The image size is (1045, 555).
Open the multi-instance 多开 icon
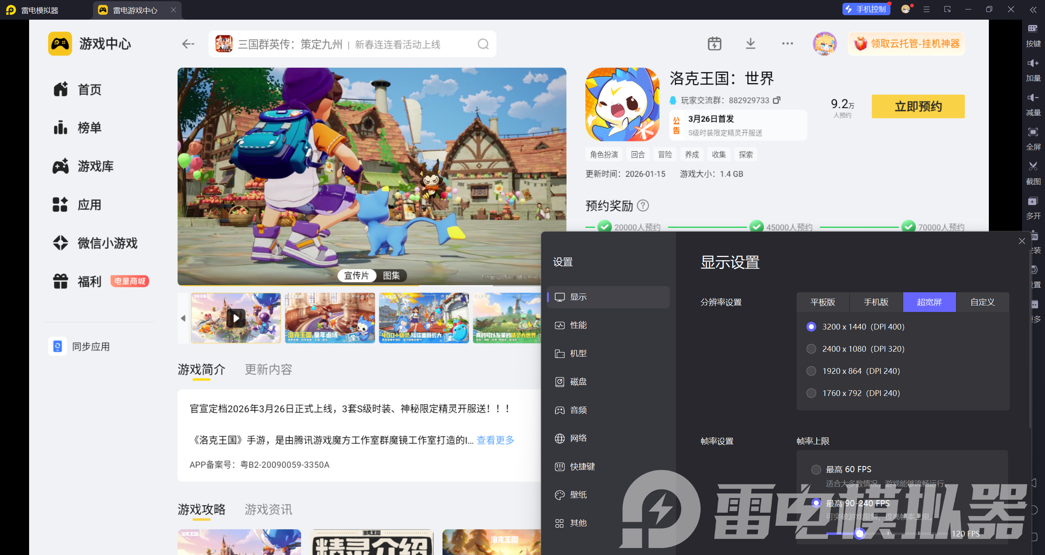pyautogui.click(x=1033, y=201)
